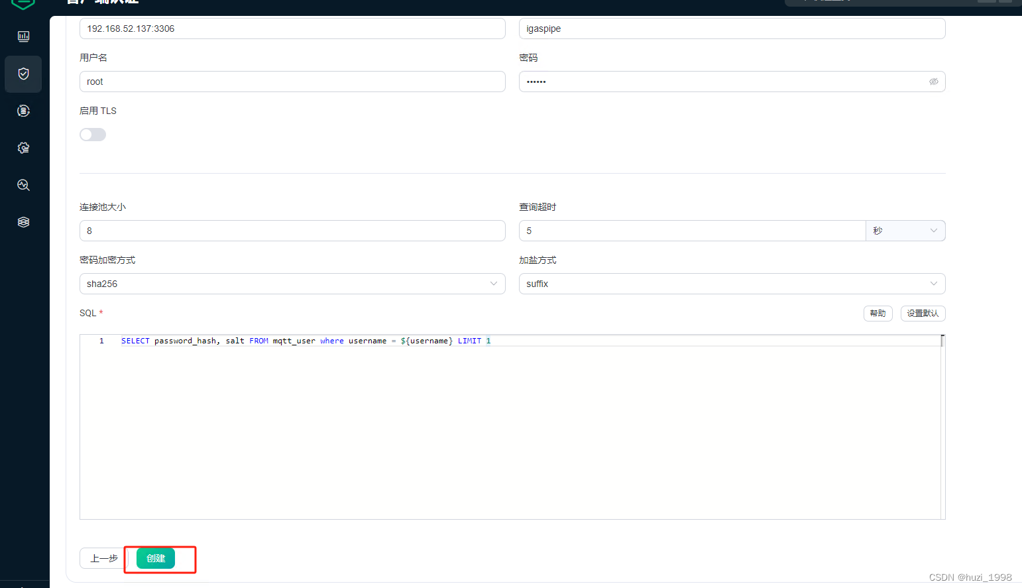Click the 设置默认 set default button

pos(923,314)
